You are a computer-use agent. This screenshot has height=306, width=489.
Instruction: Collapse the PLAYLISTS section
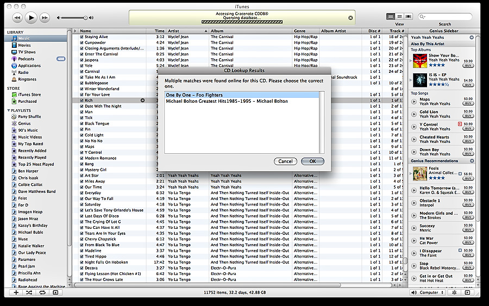[x=8, y=110]
